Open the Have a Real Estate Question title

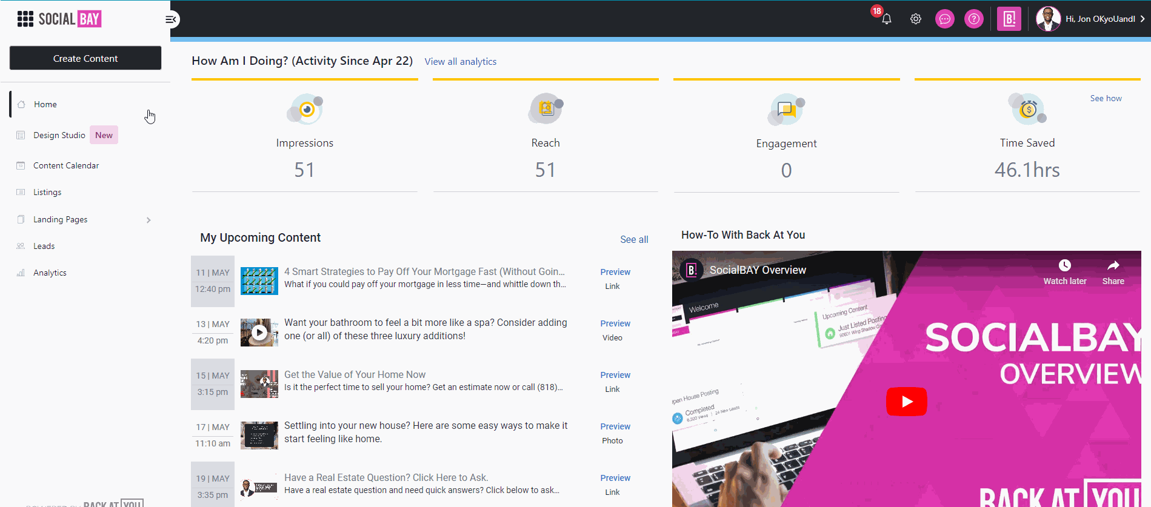(x=386, y=477)
